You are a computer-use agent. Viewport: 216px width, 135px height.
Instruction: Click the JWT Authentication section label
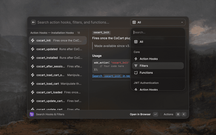coord(146,83)
